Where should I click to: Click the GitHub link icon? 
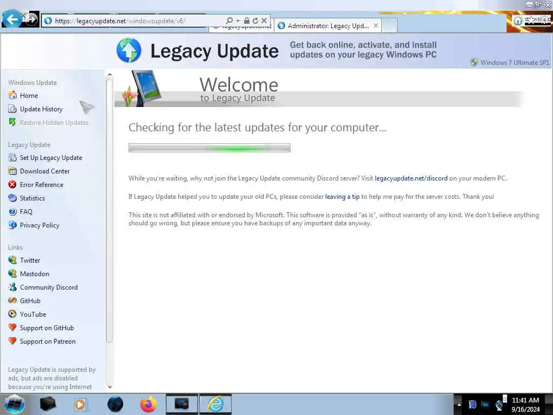(12, 300)
